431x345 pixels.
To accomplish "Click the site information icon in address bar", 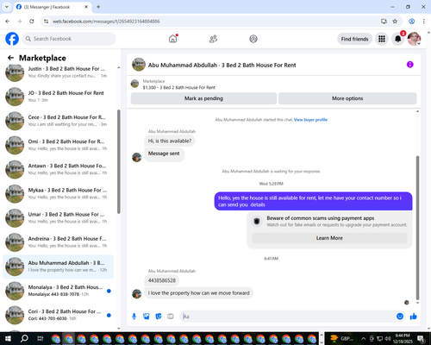I will pyautogui.click(x=46, y=22).
